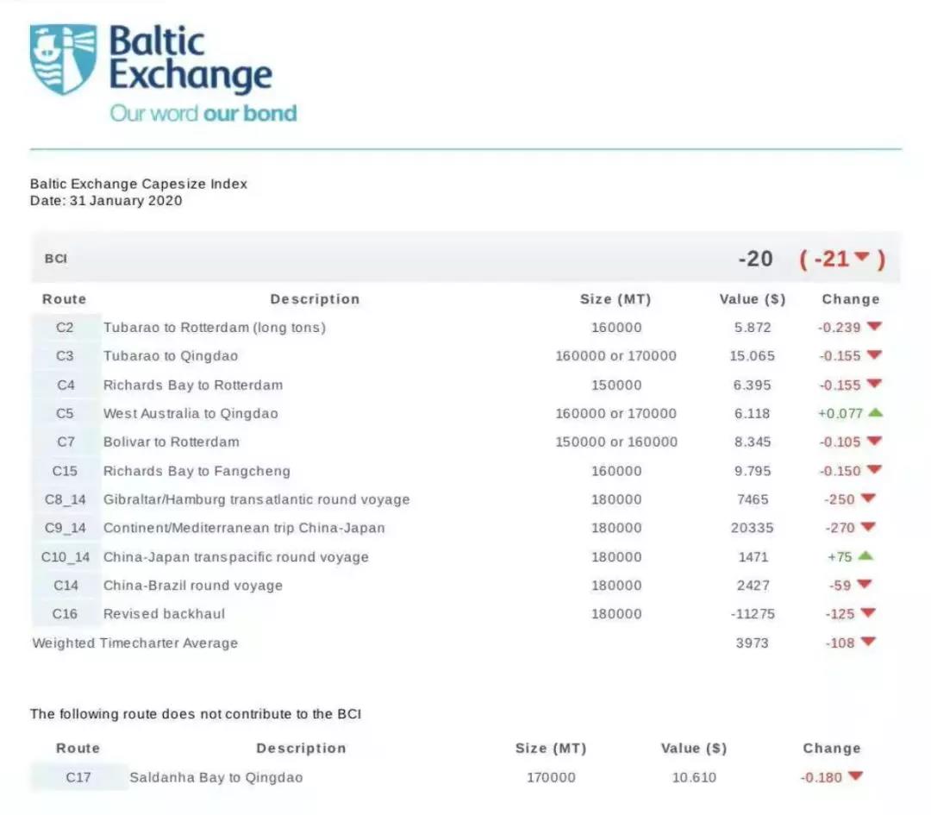Click the Richards Bay to Fangcheng description
Image resolution: width=931 pixels, height=815 pixels.
(x=197, y=471)
